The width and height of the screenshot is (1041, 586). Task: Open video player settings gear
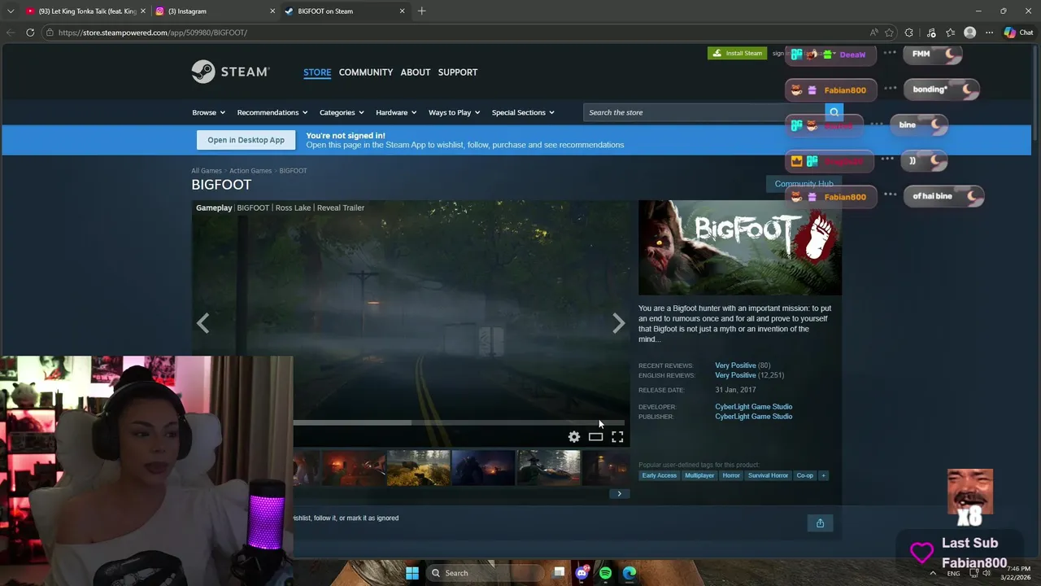click(574, 437)
